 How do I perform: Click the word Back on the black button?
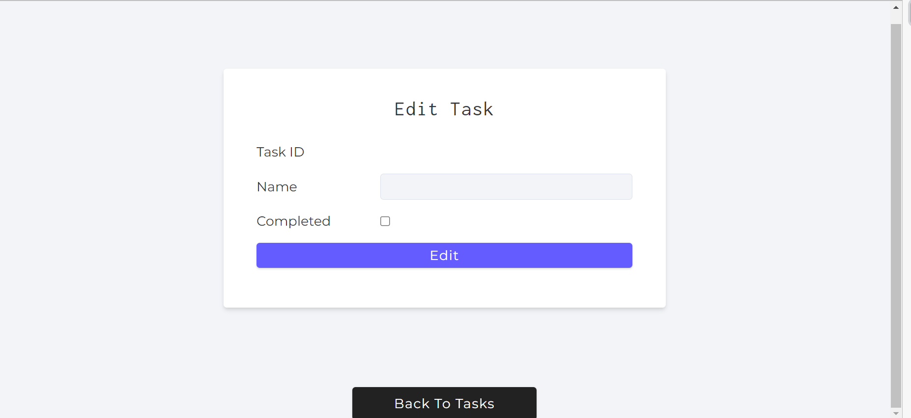[412, 403]
